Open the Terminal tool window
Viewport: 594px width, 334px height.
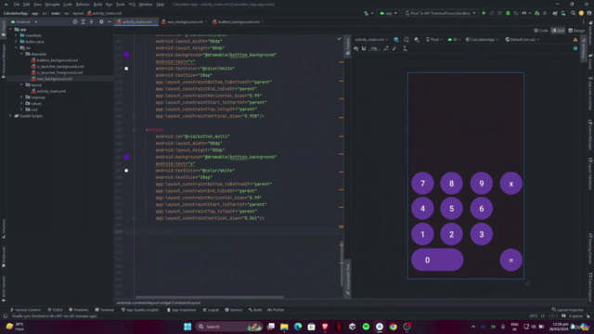105,310
